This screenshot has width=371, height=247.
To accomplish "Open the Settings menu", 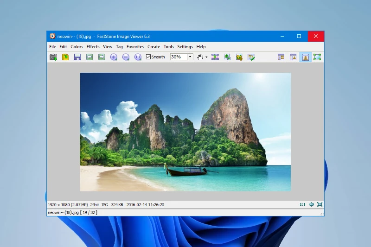I will (x=185, y=46).
